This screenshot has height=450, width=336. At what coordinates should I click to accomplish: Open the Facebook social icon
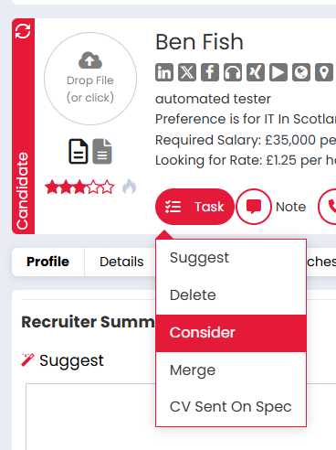click(x=210, y=72)
